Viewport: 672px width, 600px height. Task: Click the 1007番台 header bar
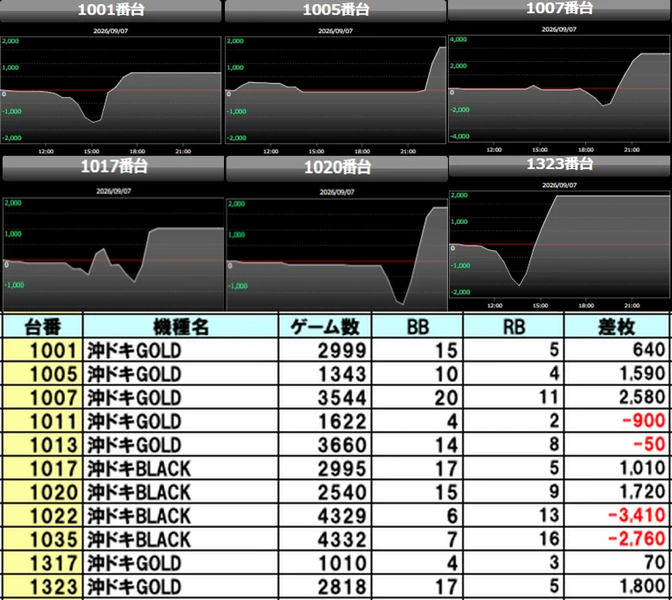click(x=560, y=9)
